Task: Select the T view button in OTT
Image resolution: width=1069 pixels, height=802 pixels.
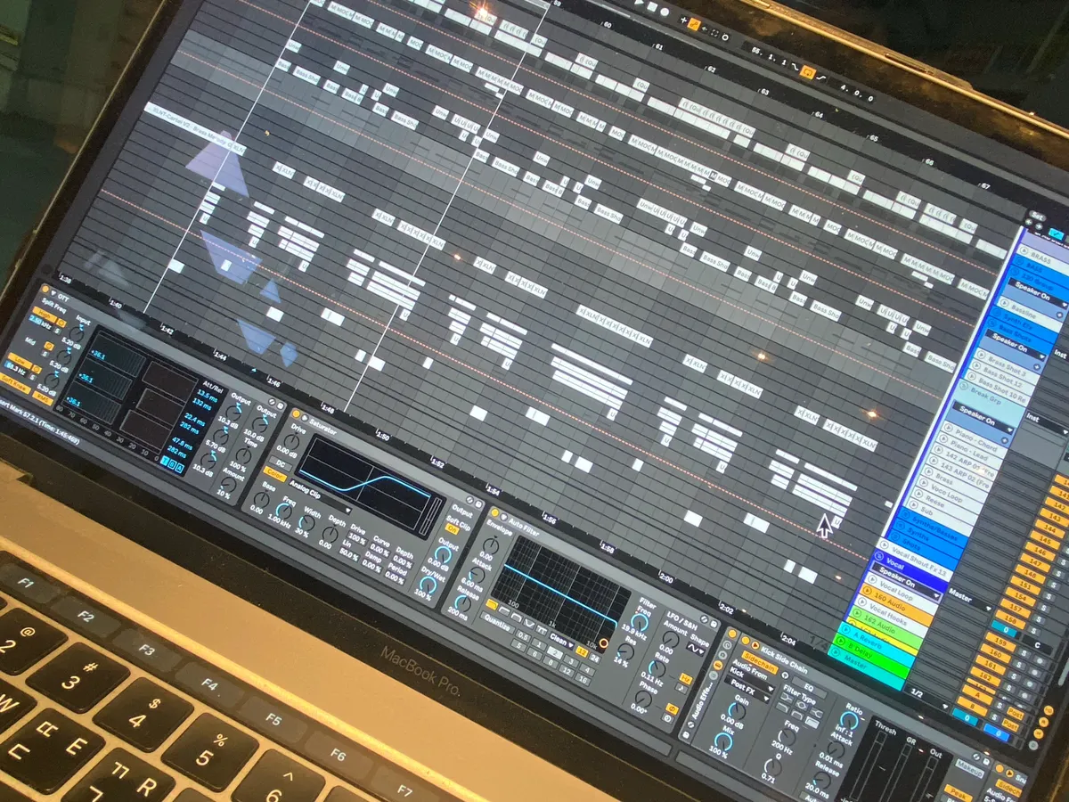Action: click(164, 461)
